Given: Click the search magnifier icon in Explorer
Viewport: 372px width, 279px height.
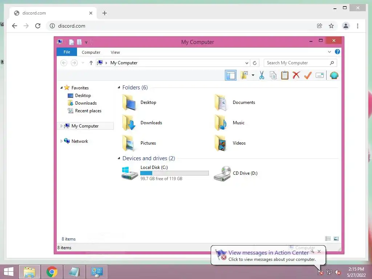Looking at the screenshot, I should 332,63.
